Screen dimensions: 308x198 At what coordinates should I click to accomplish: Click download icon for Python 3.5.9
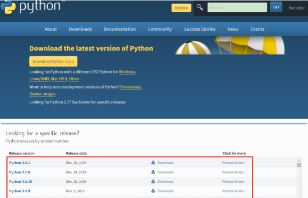[153, 191]
